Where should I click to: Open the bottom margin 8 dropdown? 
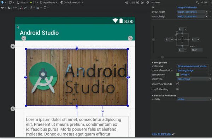tap(182, 50)
